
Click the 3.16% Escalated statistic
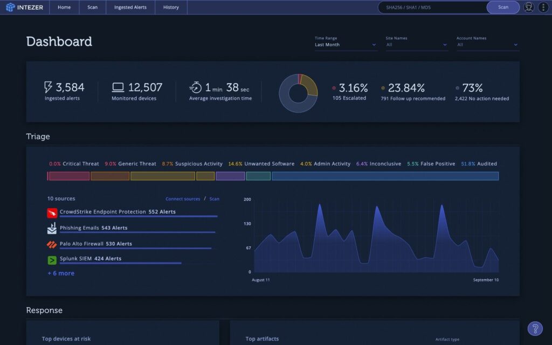(350, 91)
